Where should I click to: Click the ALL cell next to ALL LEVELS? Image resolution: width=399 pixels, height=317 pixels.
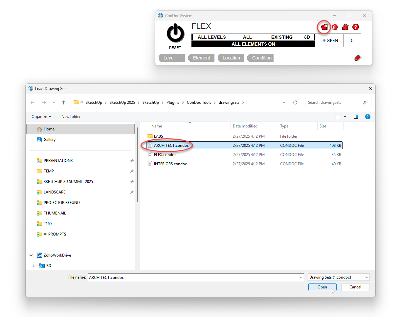click(248, 37)
